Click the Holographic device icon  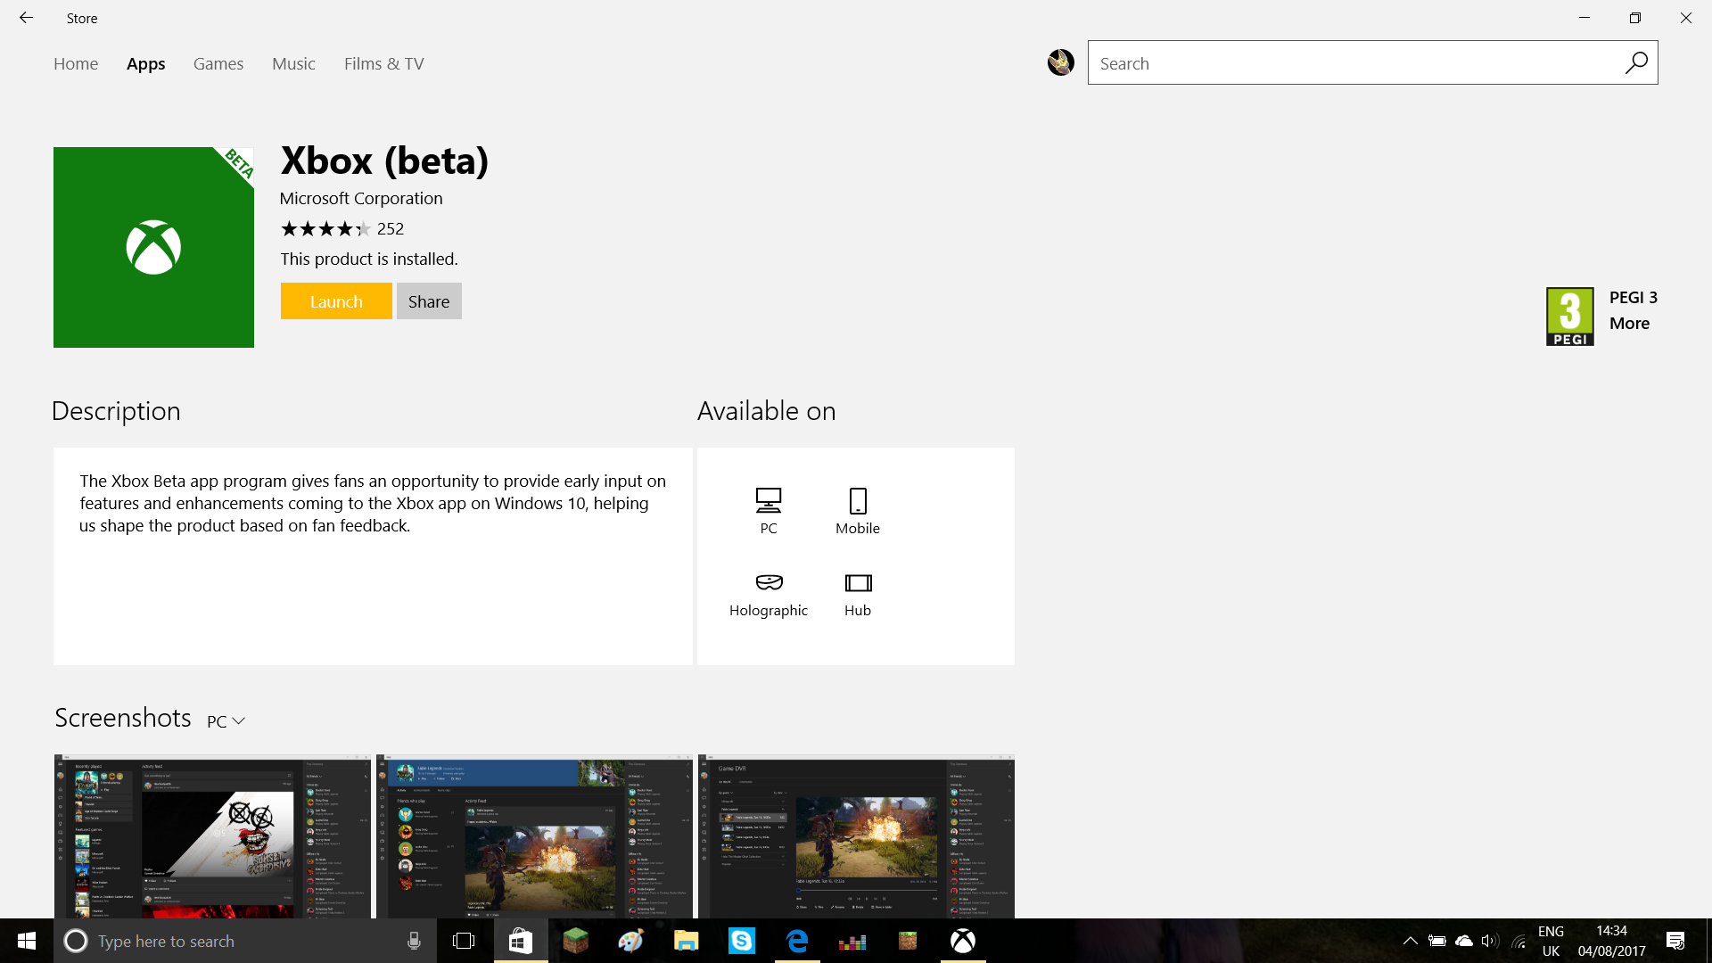(x=769, y=582)
